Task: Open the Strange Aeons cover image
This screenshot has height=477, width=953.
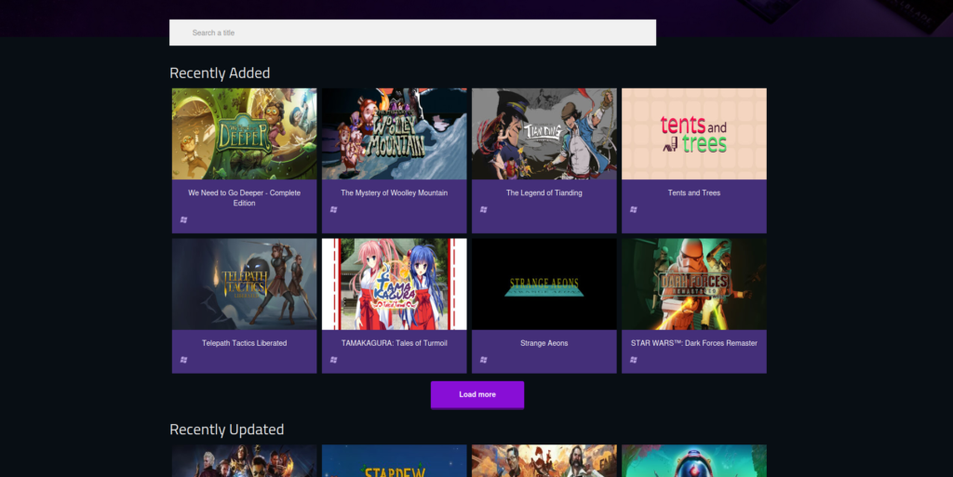Action: click(x=544, y=284)
